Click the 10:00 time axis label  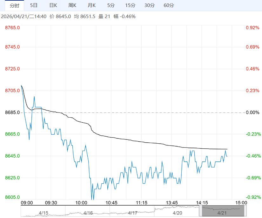(x=81, y=203)
